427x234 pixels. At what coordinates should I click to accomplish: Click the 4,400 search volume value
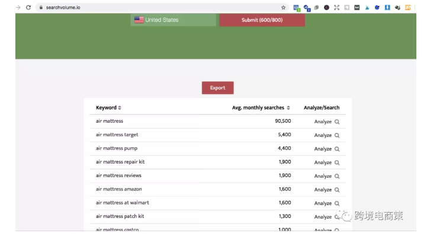[x=284, y=148]
